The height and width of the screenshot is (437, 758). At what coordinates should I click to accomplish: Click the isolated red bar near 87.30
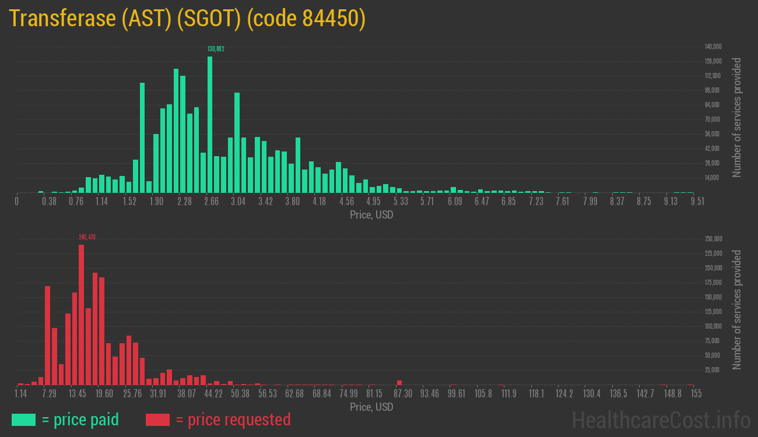(x=399, y=382)
